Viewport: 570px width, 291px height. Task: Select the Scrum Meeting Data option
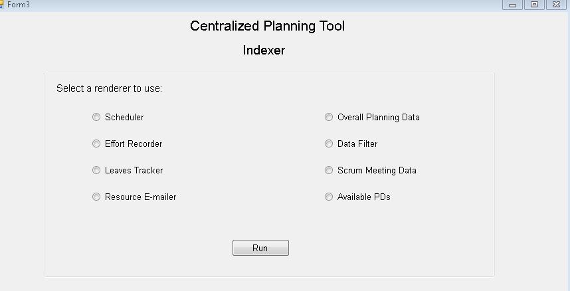coord(329,171)
